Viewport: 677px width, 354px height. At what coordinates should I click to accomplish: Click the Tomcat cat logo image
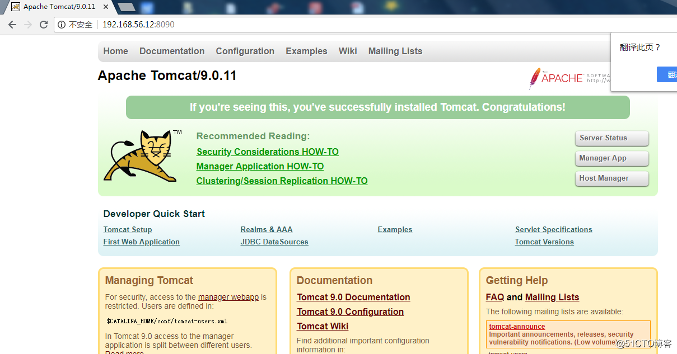(x=142, y=155)
